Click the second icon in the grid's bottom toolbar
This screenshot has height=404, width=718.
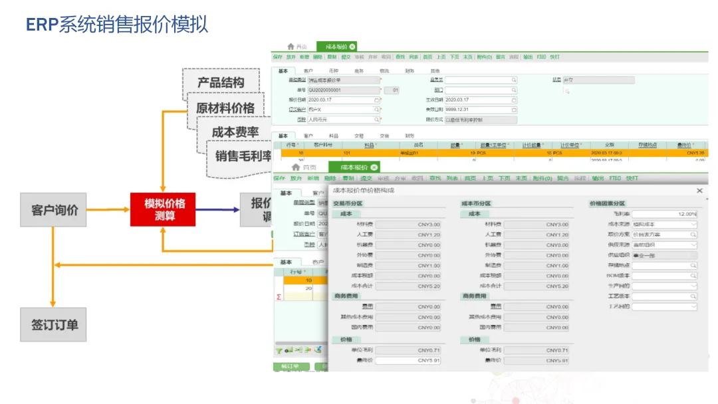click(x=289, y=350)
